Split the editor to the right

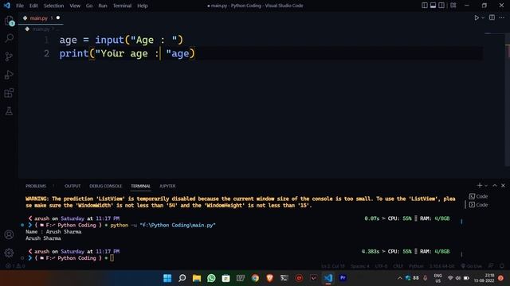click(492, 17)
